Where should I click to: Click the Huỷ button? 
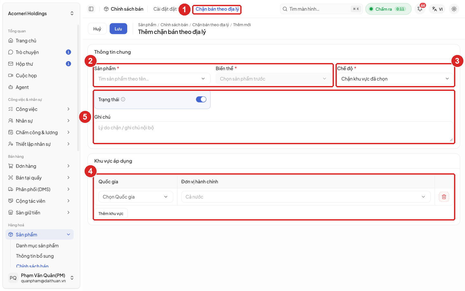[97, 29]
